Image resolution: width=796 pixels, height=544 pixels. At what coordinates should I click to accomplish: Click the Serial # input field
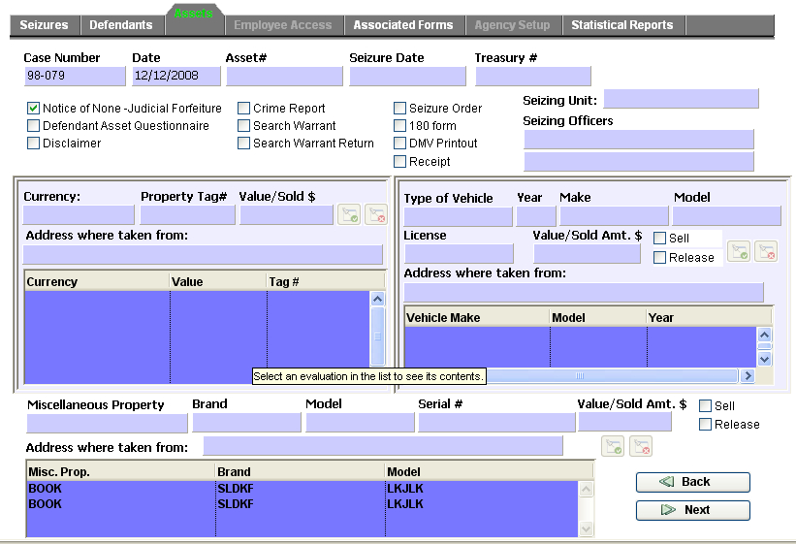pos(496,423)
